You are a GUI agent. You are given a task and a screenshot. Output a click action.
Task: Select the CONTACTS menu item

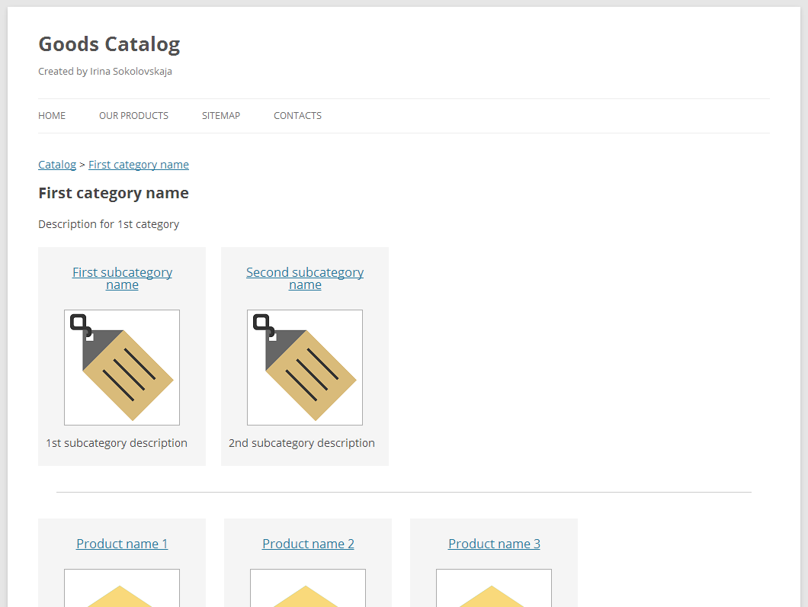point(297,116)
